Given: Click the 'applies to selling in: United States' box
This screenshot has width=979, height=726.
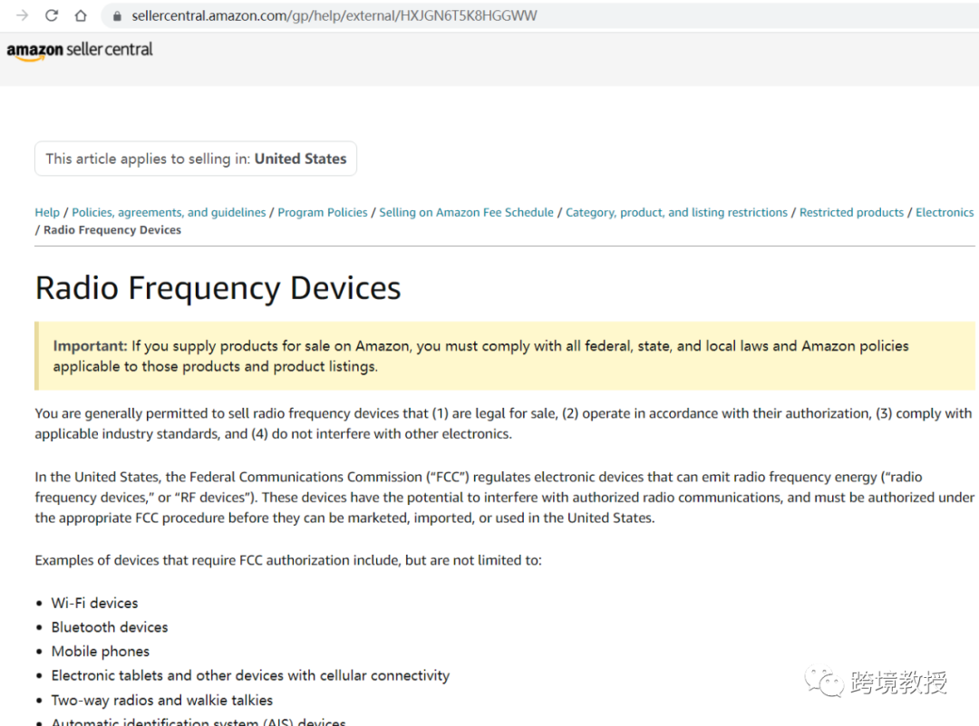Looking at the screenshot, I should (196, 159).
